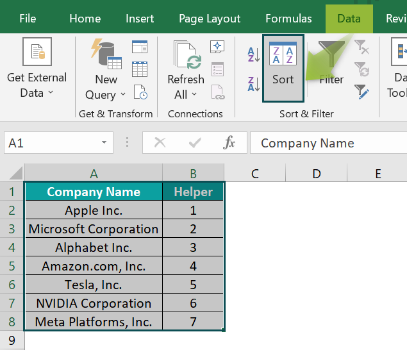Confirm entry with the check mark

195,142
